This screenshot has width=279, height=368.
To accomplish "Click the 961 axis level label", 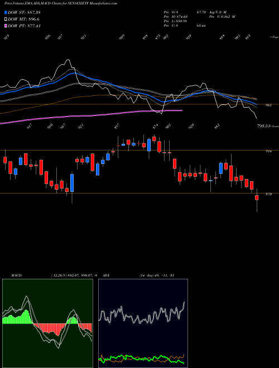I will 268,105.
